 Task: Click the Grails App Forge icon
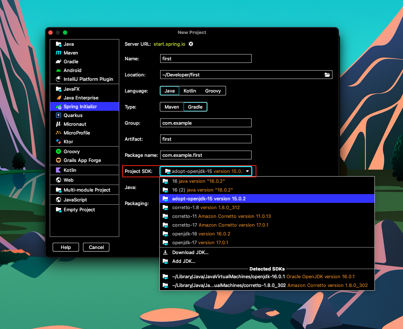59,160
